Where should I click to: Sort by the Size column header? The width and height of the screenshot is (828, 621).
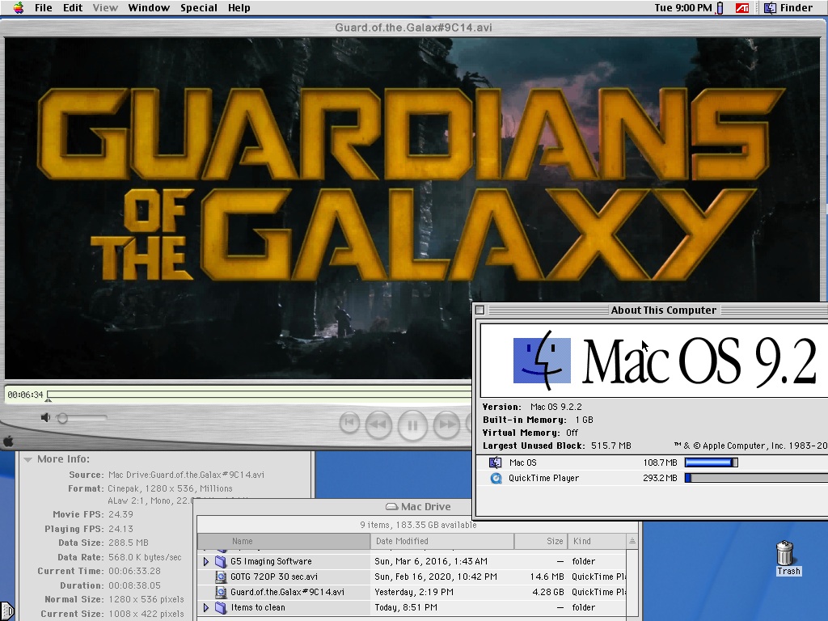coord(540,541)
